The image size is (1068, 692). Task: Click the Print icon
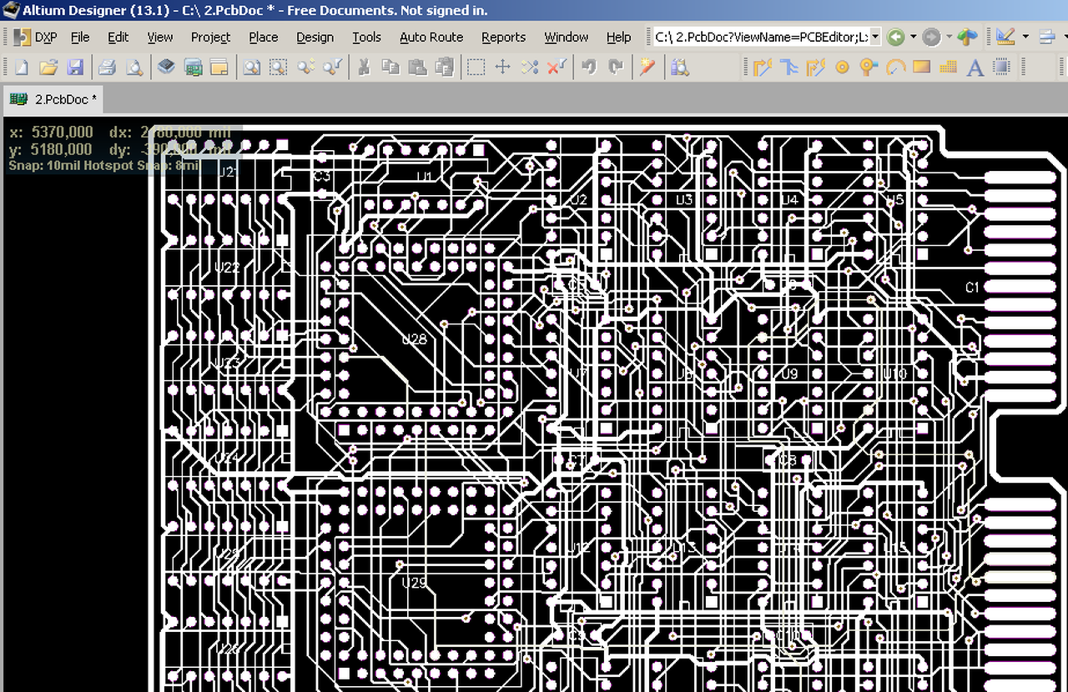point(107,68)
